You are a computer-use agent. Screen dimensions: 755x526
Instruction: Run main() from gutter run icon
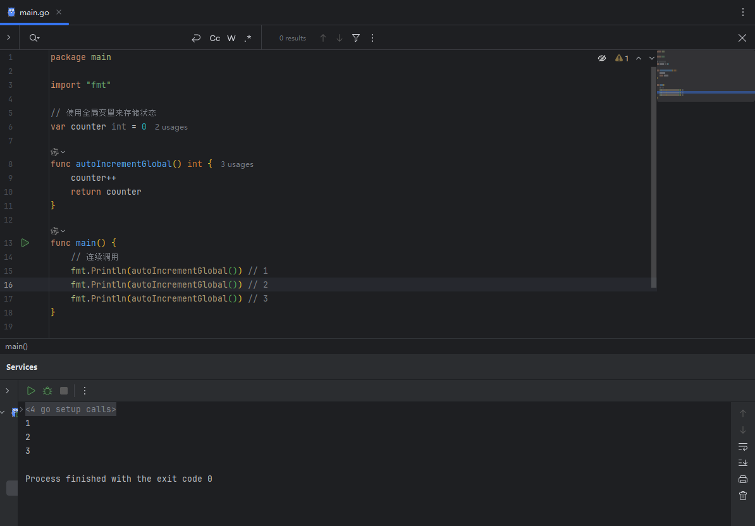(25, 243)
